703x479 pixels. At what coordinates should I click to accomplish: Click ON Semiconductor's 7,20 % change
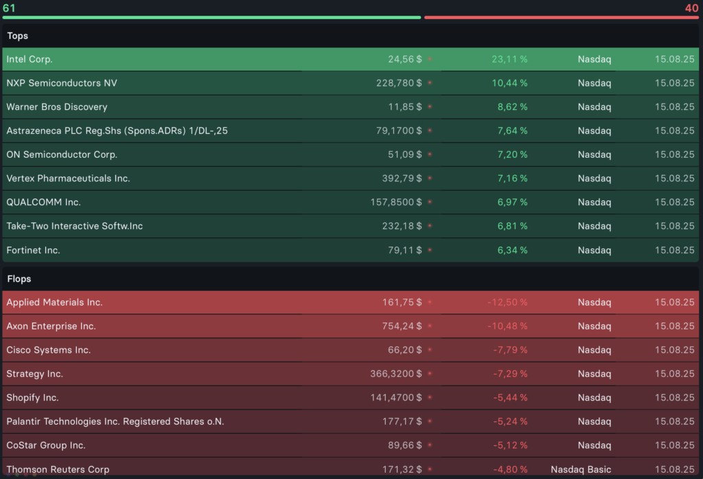512,154
